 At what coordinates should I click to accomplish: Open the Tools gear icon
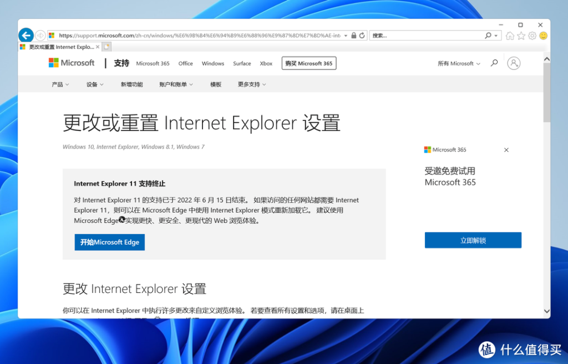tap(532, 35)
